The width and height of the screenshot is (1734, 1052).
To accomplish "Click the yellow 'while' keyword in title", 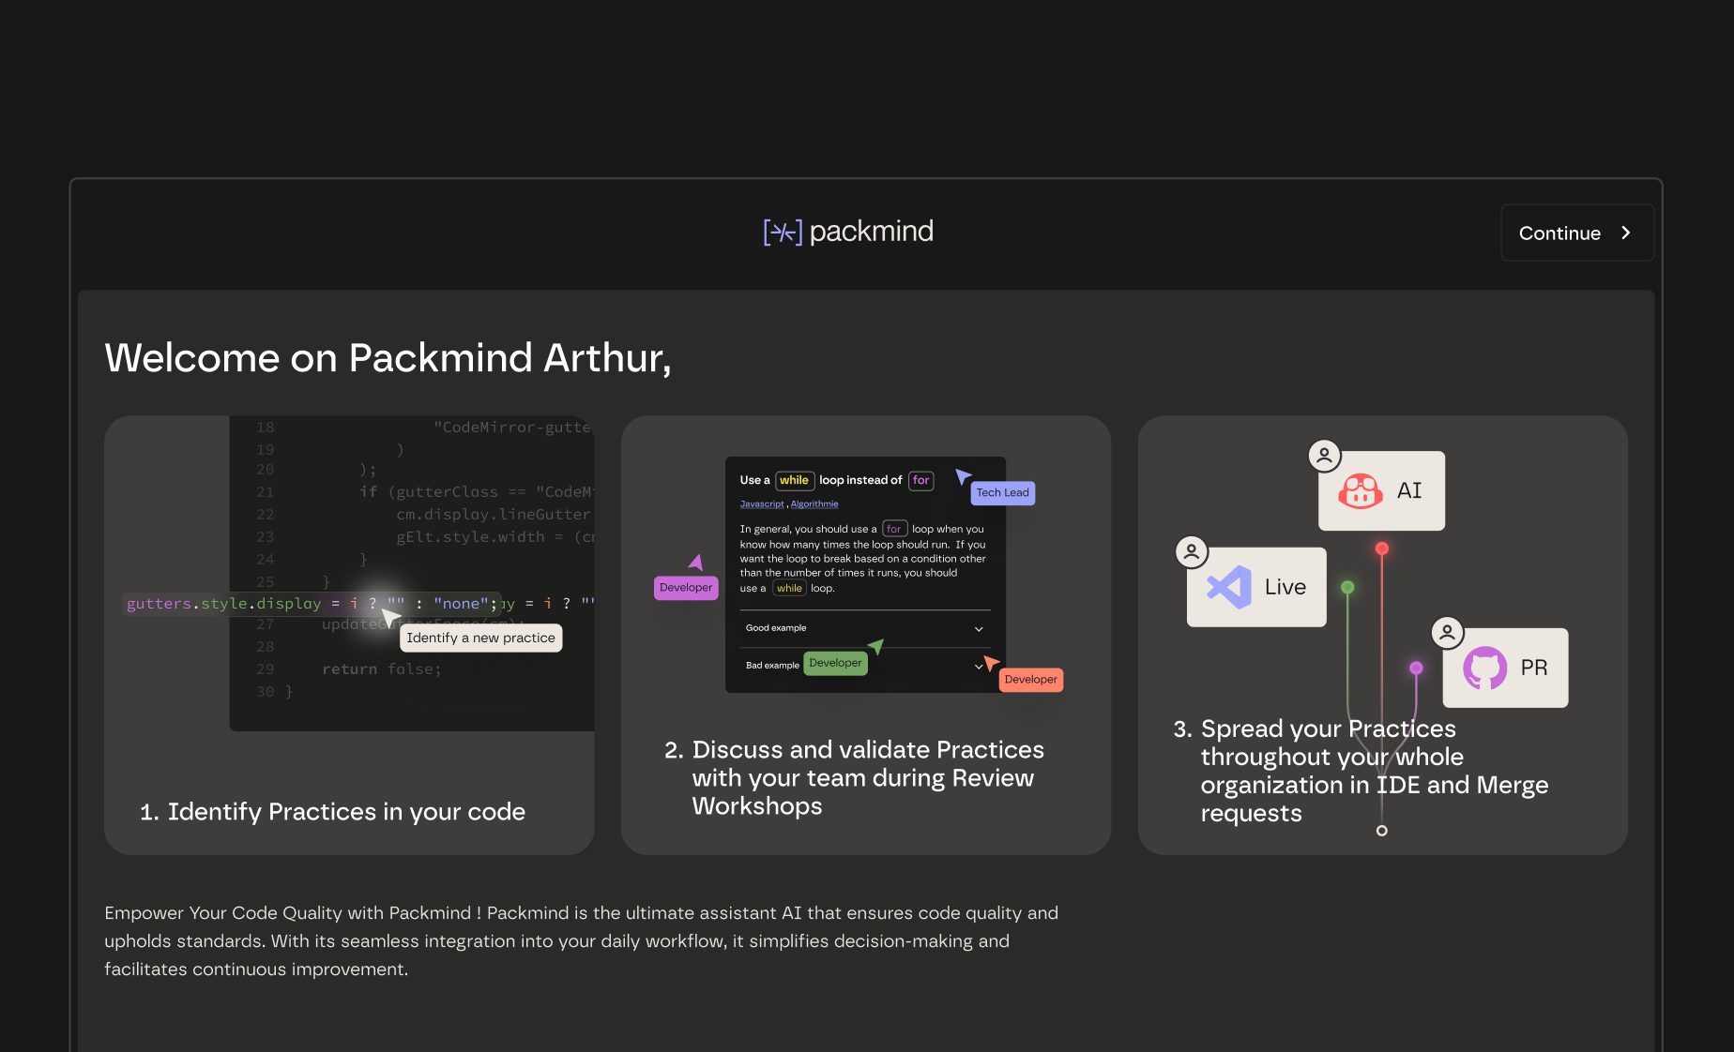I will [x=794, y=480].
